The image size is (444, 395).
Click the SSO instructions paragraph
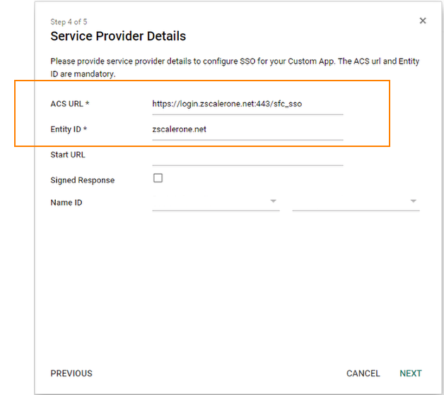235,67
